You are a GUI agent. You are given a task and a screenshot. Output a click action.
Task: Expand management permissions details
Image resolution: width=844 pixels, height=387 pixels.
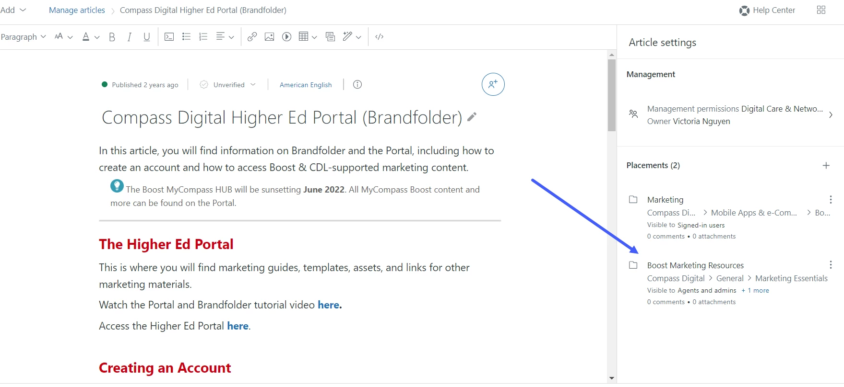(x=831, y=115)
